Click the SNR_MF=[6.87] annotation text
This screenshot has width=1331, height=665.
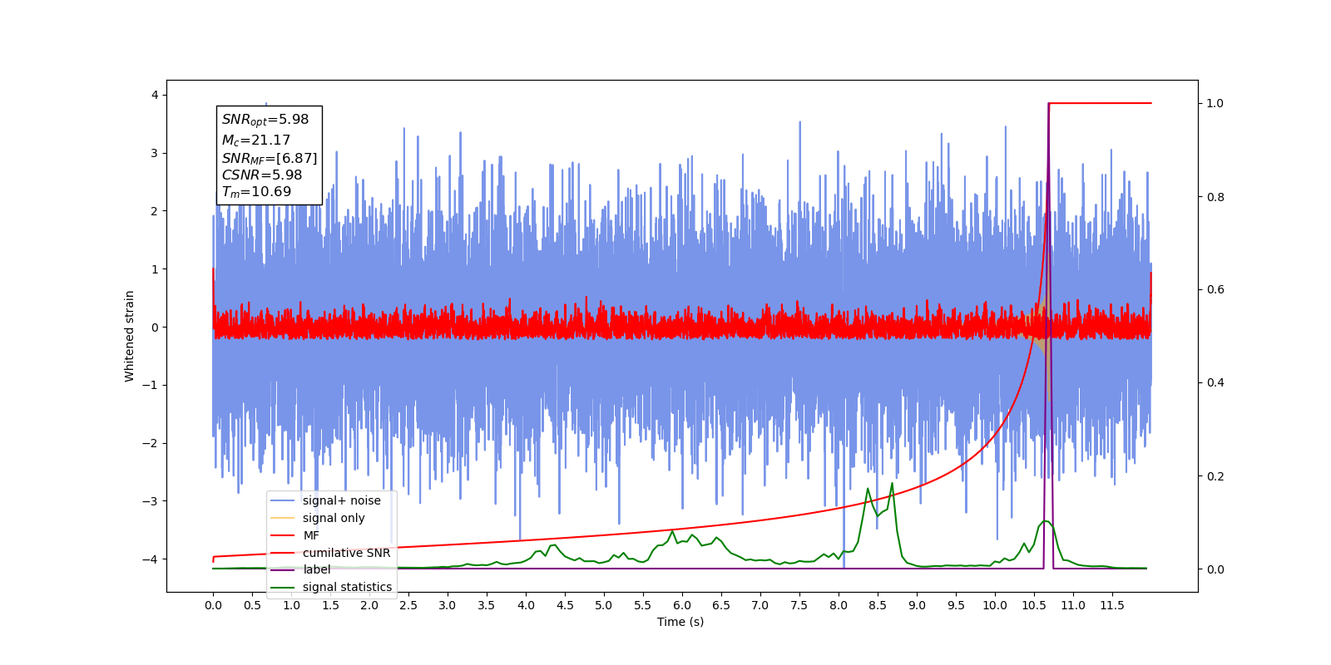pos(270,158)
